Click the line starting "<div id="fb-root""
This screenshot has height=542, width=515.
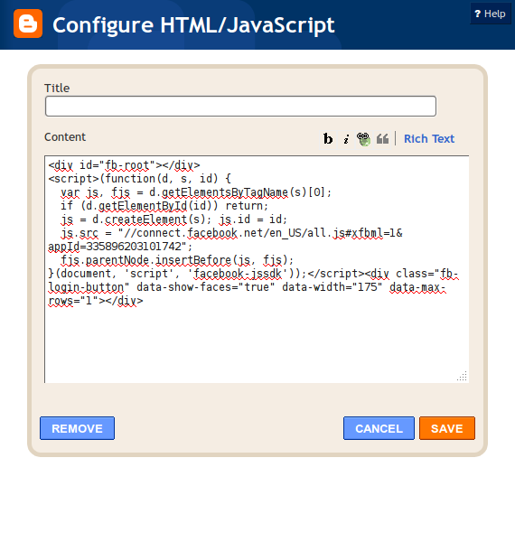[124, 165]
